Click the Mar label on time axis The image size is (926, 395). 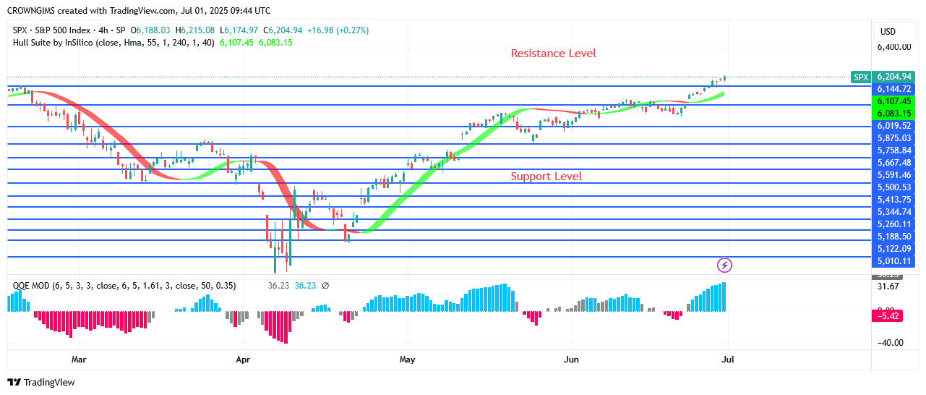[x=79, y=359]
